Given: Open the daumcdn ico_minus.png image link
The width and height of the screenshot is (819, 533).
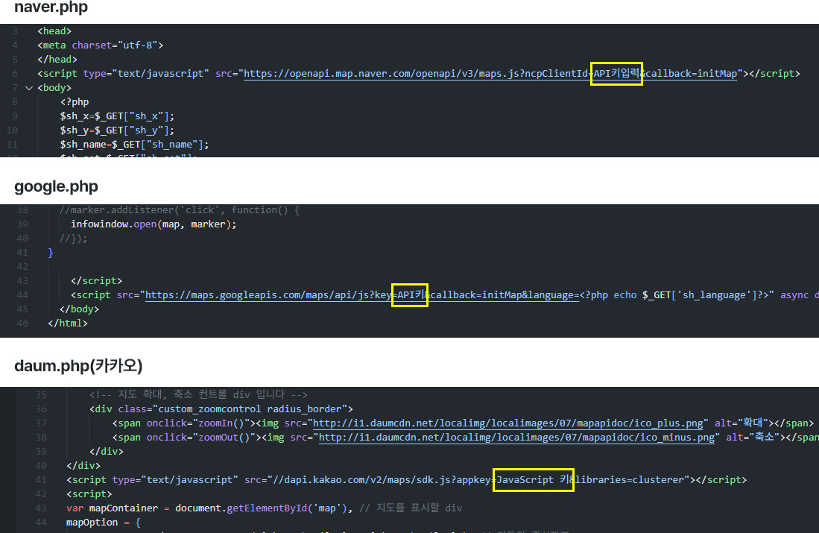Looking at the screenshot, I should click(516, 438).
